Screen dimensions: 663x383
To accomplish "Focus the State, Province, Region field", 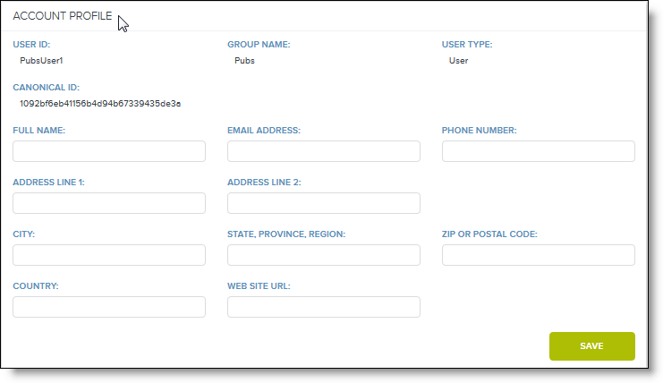I will [x=324, y=255].
